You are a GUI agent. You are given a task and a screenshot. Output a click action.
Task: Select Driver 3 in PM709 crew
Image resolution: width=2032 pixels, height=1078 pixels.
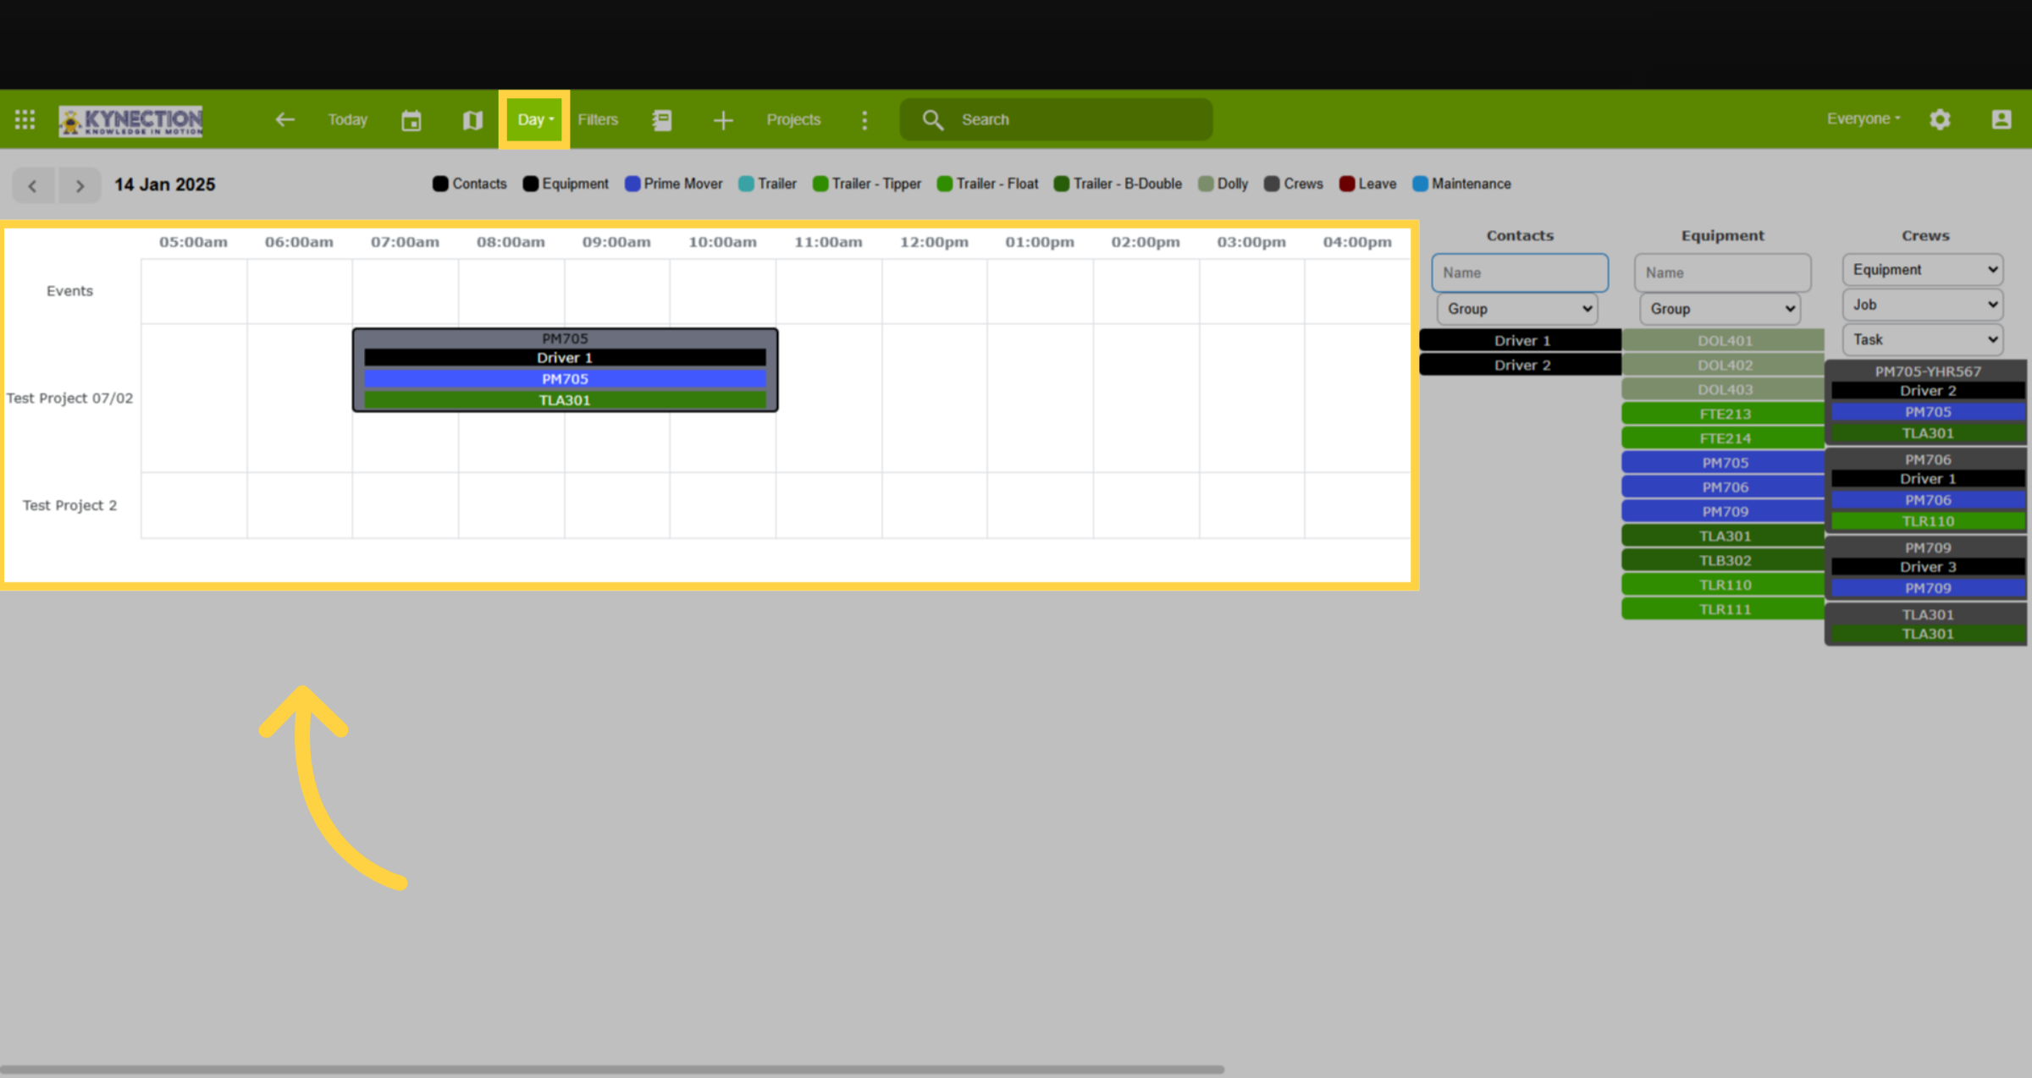click(1928, 567)
